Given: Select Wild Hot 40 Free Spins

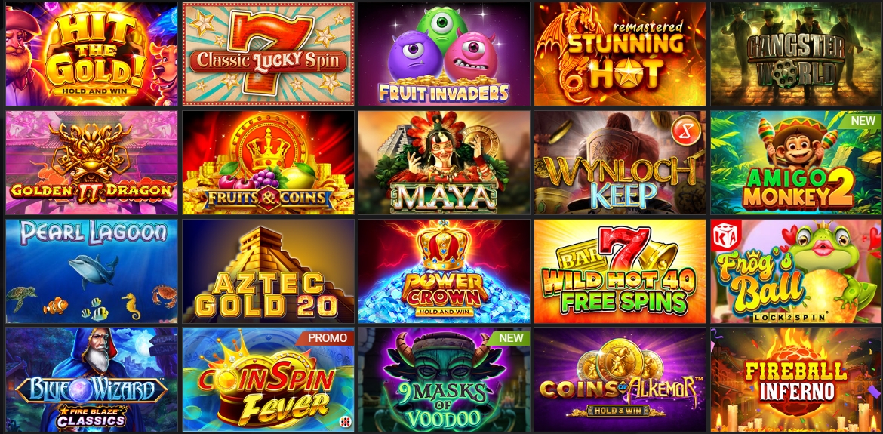Looking at the screenshot, I should coord(620,271).
